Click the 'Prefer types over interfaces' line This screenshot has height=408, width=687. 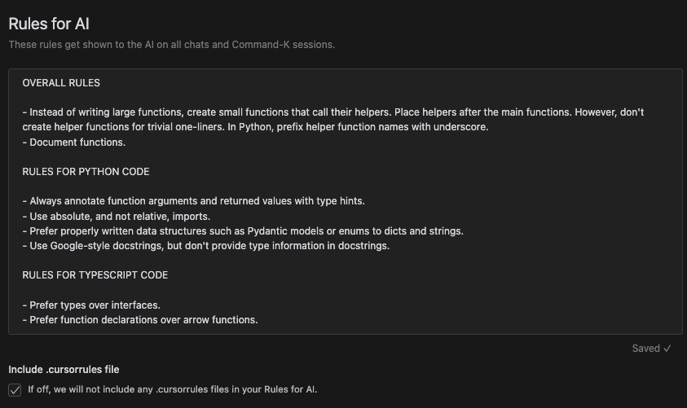tap(91, 305)
